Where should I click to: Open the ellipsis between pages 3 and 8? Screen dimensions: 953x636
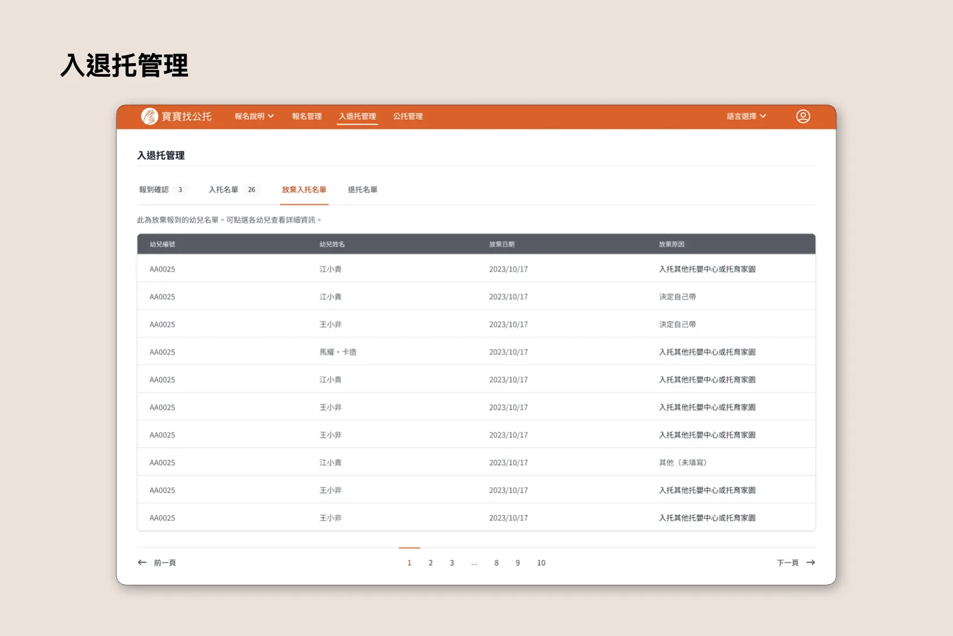click(x=474, y=563)
